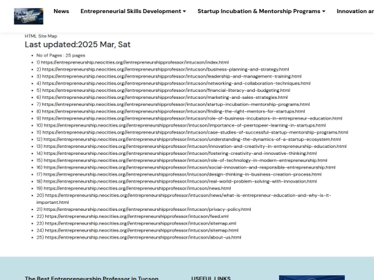The width and height of the screenshot is (374, 280).
Task: Open role-of-business-incubators link
Action: point(193,118)
